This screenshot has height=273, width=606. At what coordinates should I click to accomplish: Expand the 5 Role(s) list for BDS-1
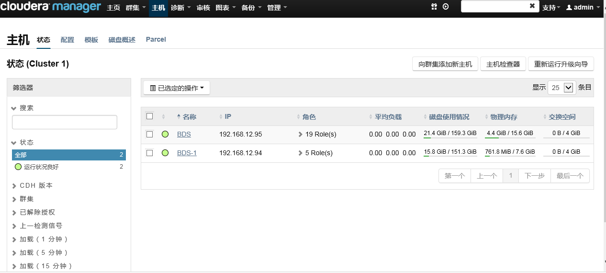coord(315,153)
